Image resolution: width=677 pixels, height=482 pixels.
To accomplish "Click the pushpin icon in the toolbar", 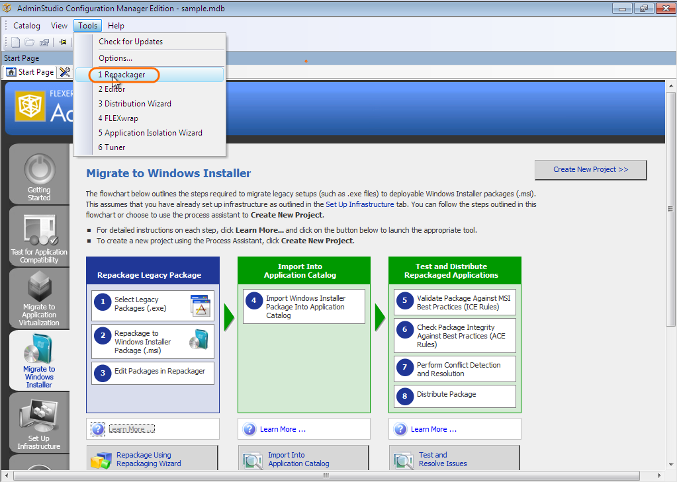I will tap(63, 42).
